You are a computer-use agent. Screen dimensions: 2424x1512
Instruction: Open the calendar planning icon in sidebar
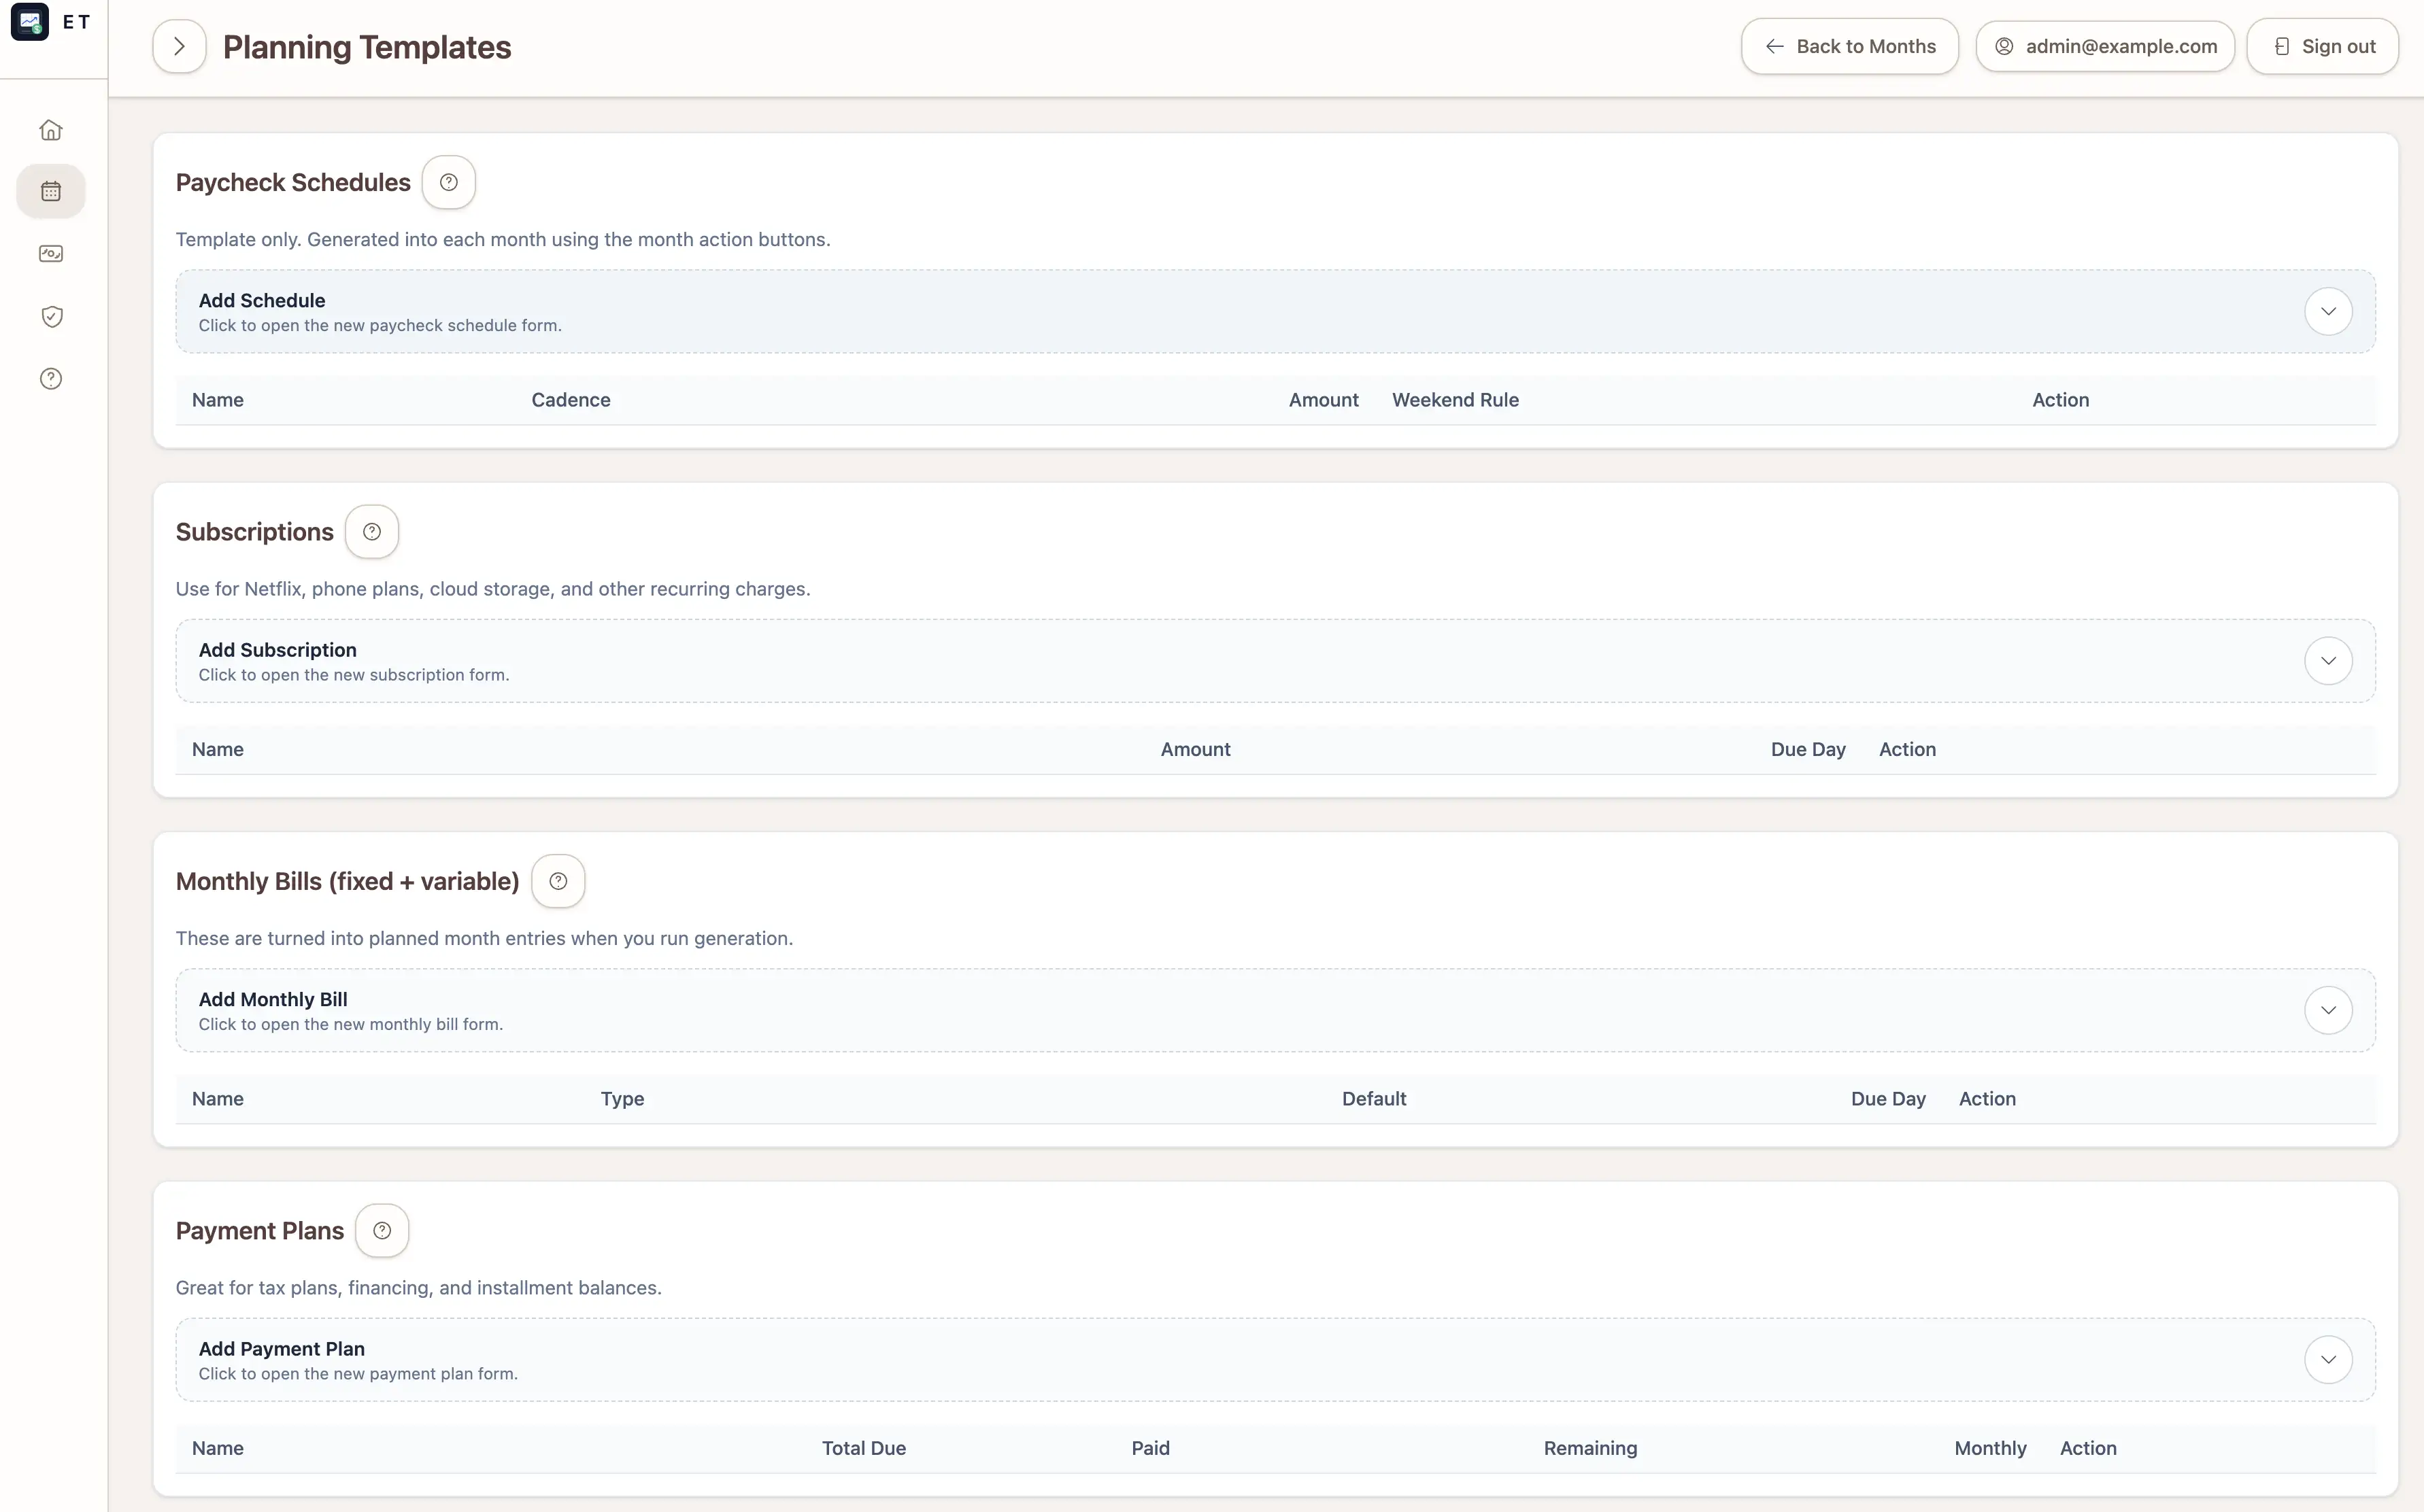(51, 191)
